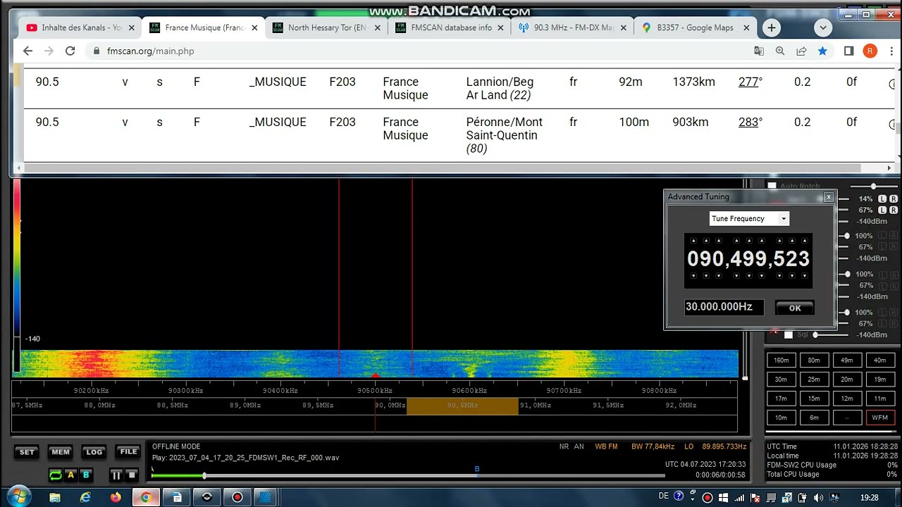Click the FDM-SW2 app taskbar icon
Image resolution: width=902 pixels, height=507 pixels.
pos(265,497)
